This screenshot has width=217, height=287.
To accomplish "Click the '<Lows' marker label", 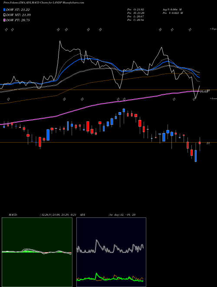I will (x=213, y=98).
